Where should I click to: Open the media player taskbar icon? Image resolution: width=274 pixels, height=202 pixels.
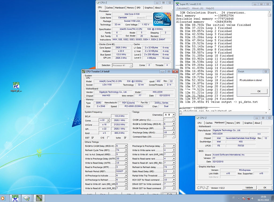(x=3, y=198)
